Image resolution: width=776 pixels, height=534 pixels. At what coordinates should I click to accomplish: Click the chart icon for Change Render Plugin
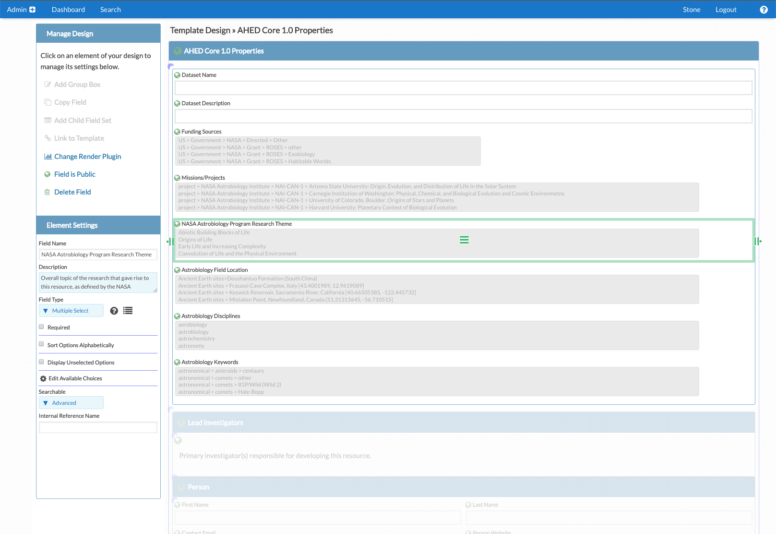[x=48, y=157]
